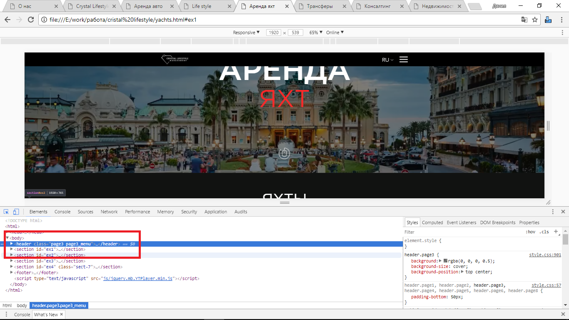This screenshot has height=320, width=569.
Task: Click the Filter styles input field
Action: coord(458,232)
